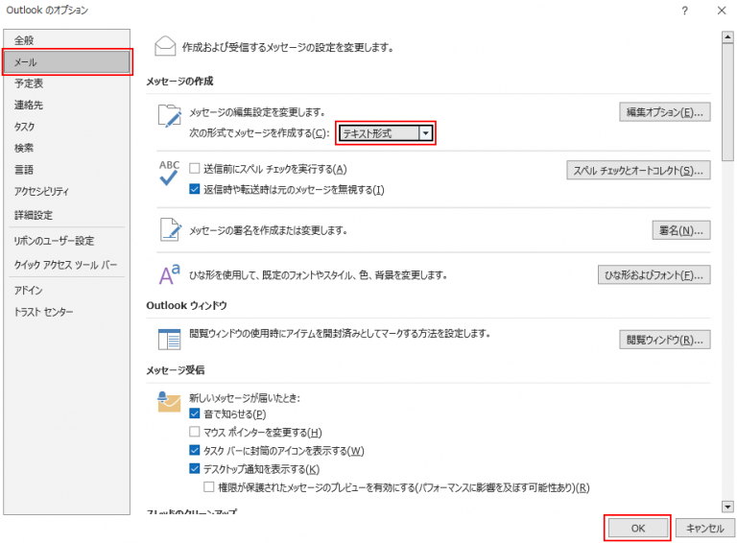Enable 送信前にスペル チェックを実行する checkbox
The image size is (737, 543).
(x=194, y=168)
